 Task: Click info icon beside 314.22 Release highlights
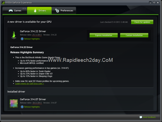(x=22, y=39)
